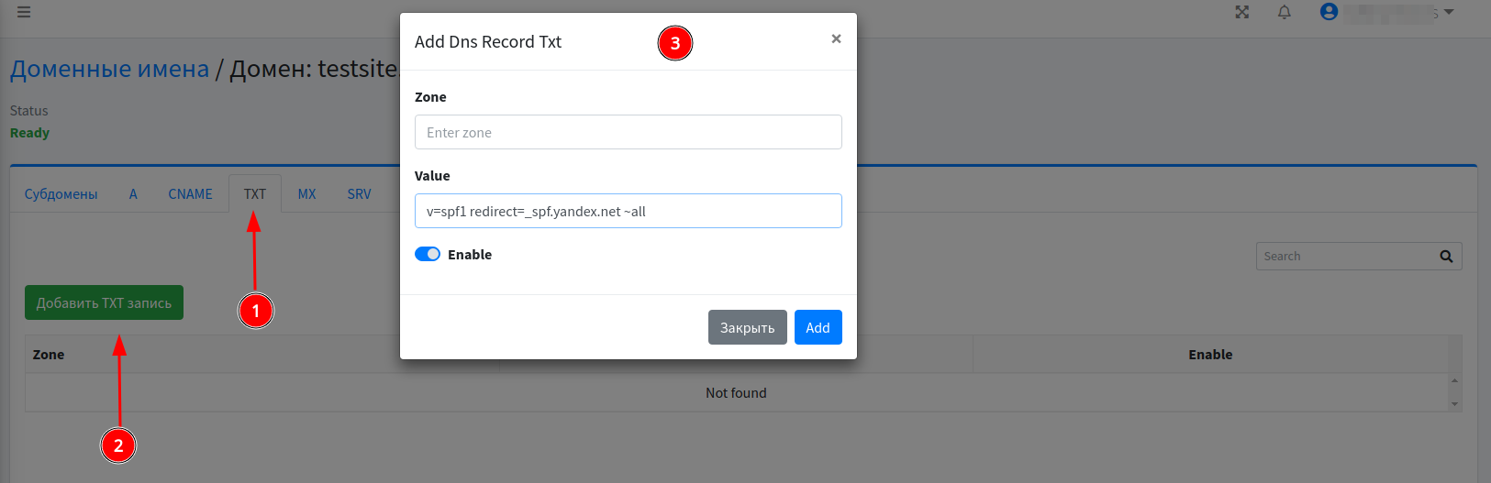Click the Добавить TXT запись button
The width and height of the screenshot is (1491, 483).
tap(104, 303)
